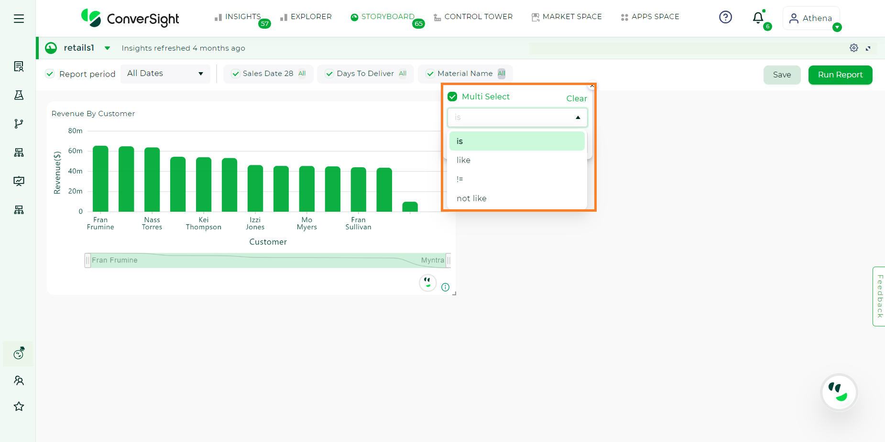The height and width of the screenshot is (442, 885).
Task: Open the lower hierarchy sidebar icon
Action: (19, 210)
